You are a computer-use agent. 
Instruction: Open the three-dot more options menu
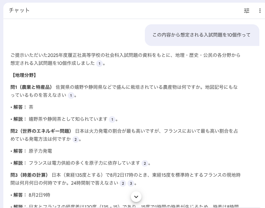pos(260,11)
